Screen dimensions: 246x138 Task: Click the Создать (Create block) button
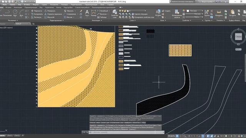[166, 11]
